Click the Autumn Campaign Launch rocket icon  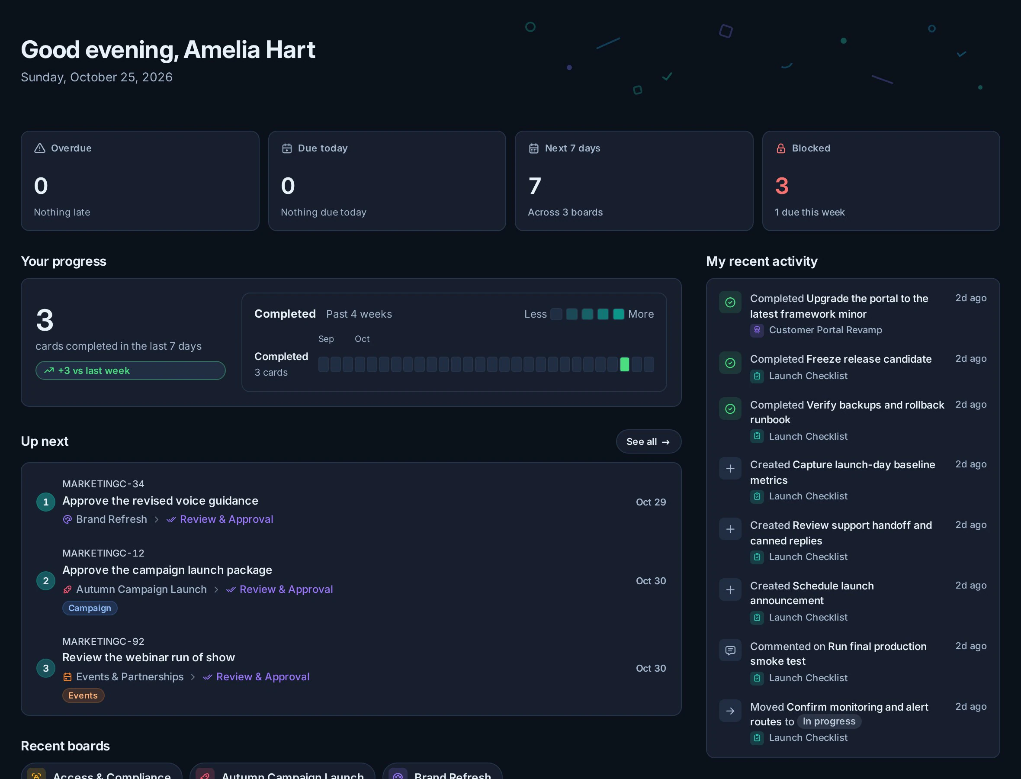67,589
